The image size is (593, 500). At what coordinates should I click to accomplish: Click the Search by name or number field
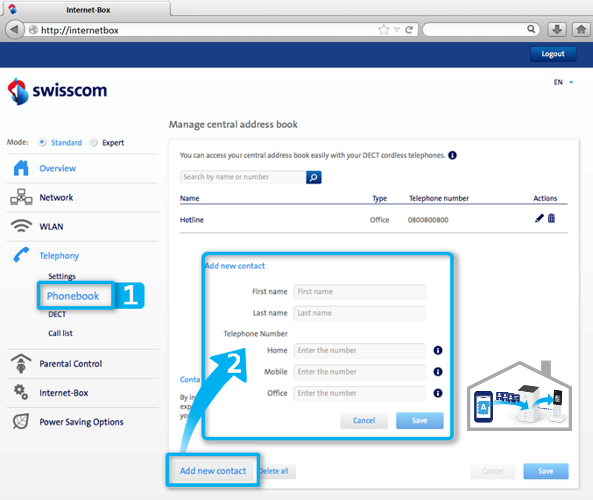(x=243, y=177)
